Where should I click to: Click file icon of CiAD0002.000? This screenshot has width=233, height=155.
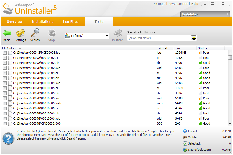pyautogui.click(x=10, y=123)
